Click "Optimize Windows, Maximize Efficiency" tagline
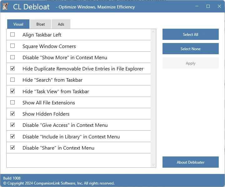Image resolution: width=225 pixels, height=187 pixels. coord(97,7)
